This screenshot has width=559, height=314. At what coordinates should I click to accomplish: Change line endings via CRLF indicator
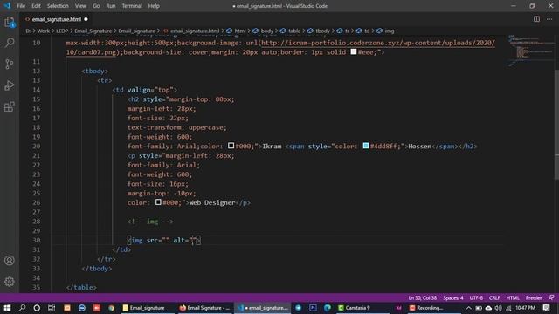coord(494,297)
